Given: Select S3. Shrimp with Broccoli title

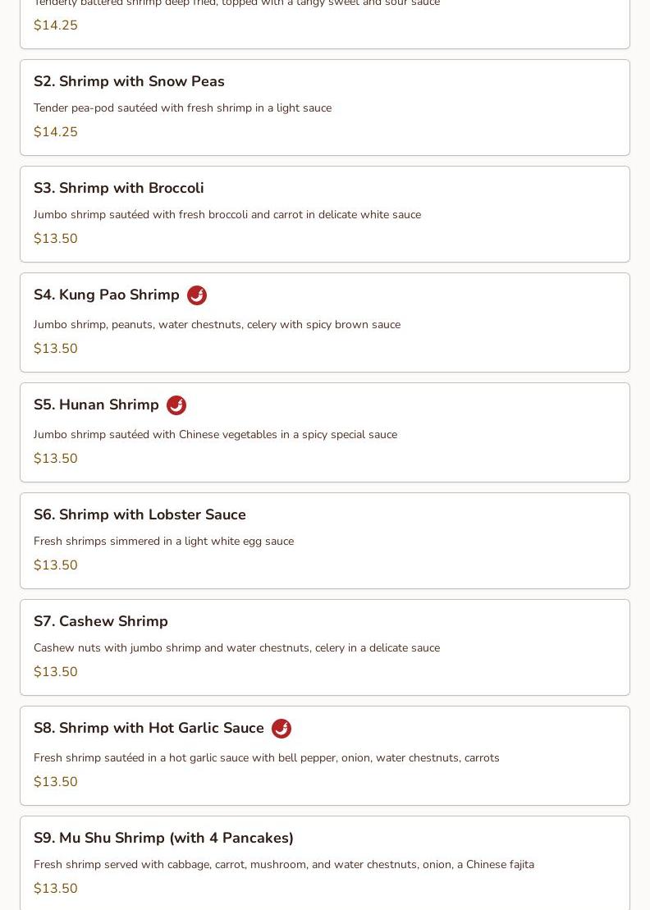Looking at the screenshot, I should point(119,188).
